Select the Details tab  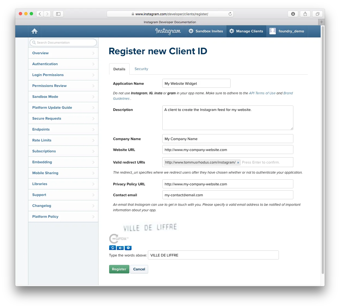click(119, 69)
